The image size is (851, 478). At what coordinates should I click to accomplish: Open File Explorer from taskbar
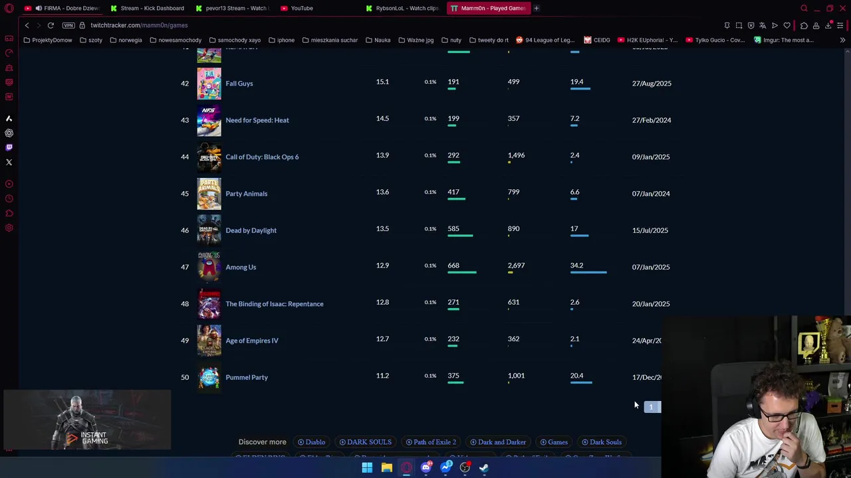click(386, 467)
